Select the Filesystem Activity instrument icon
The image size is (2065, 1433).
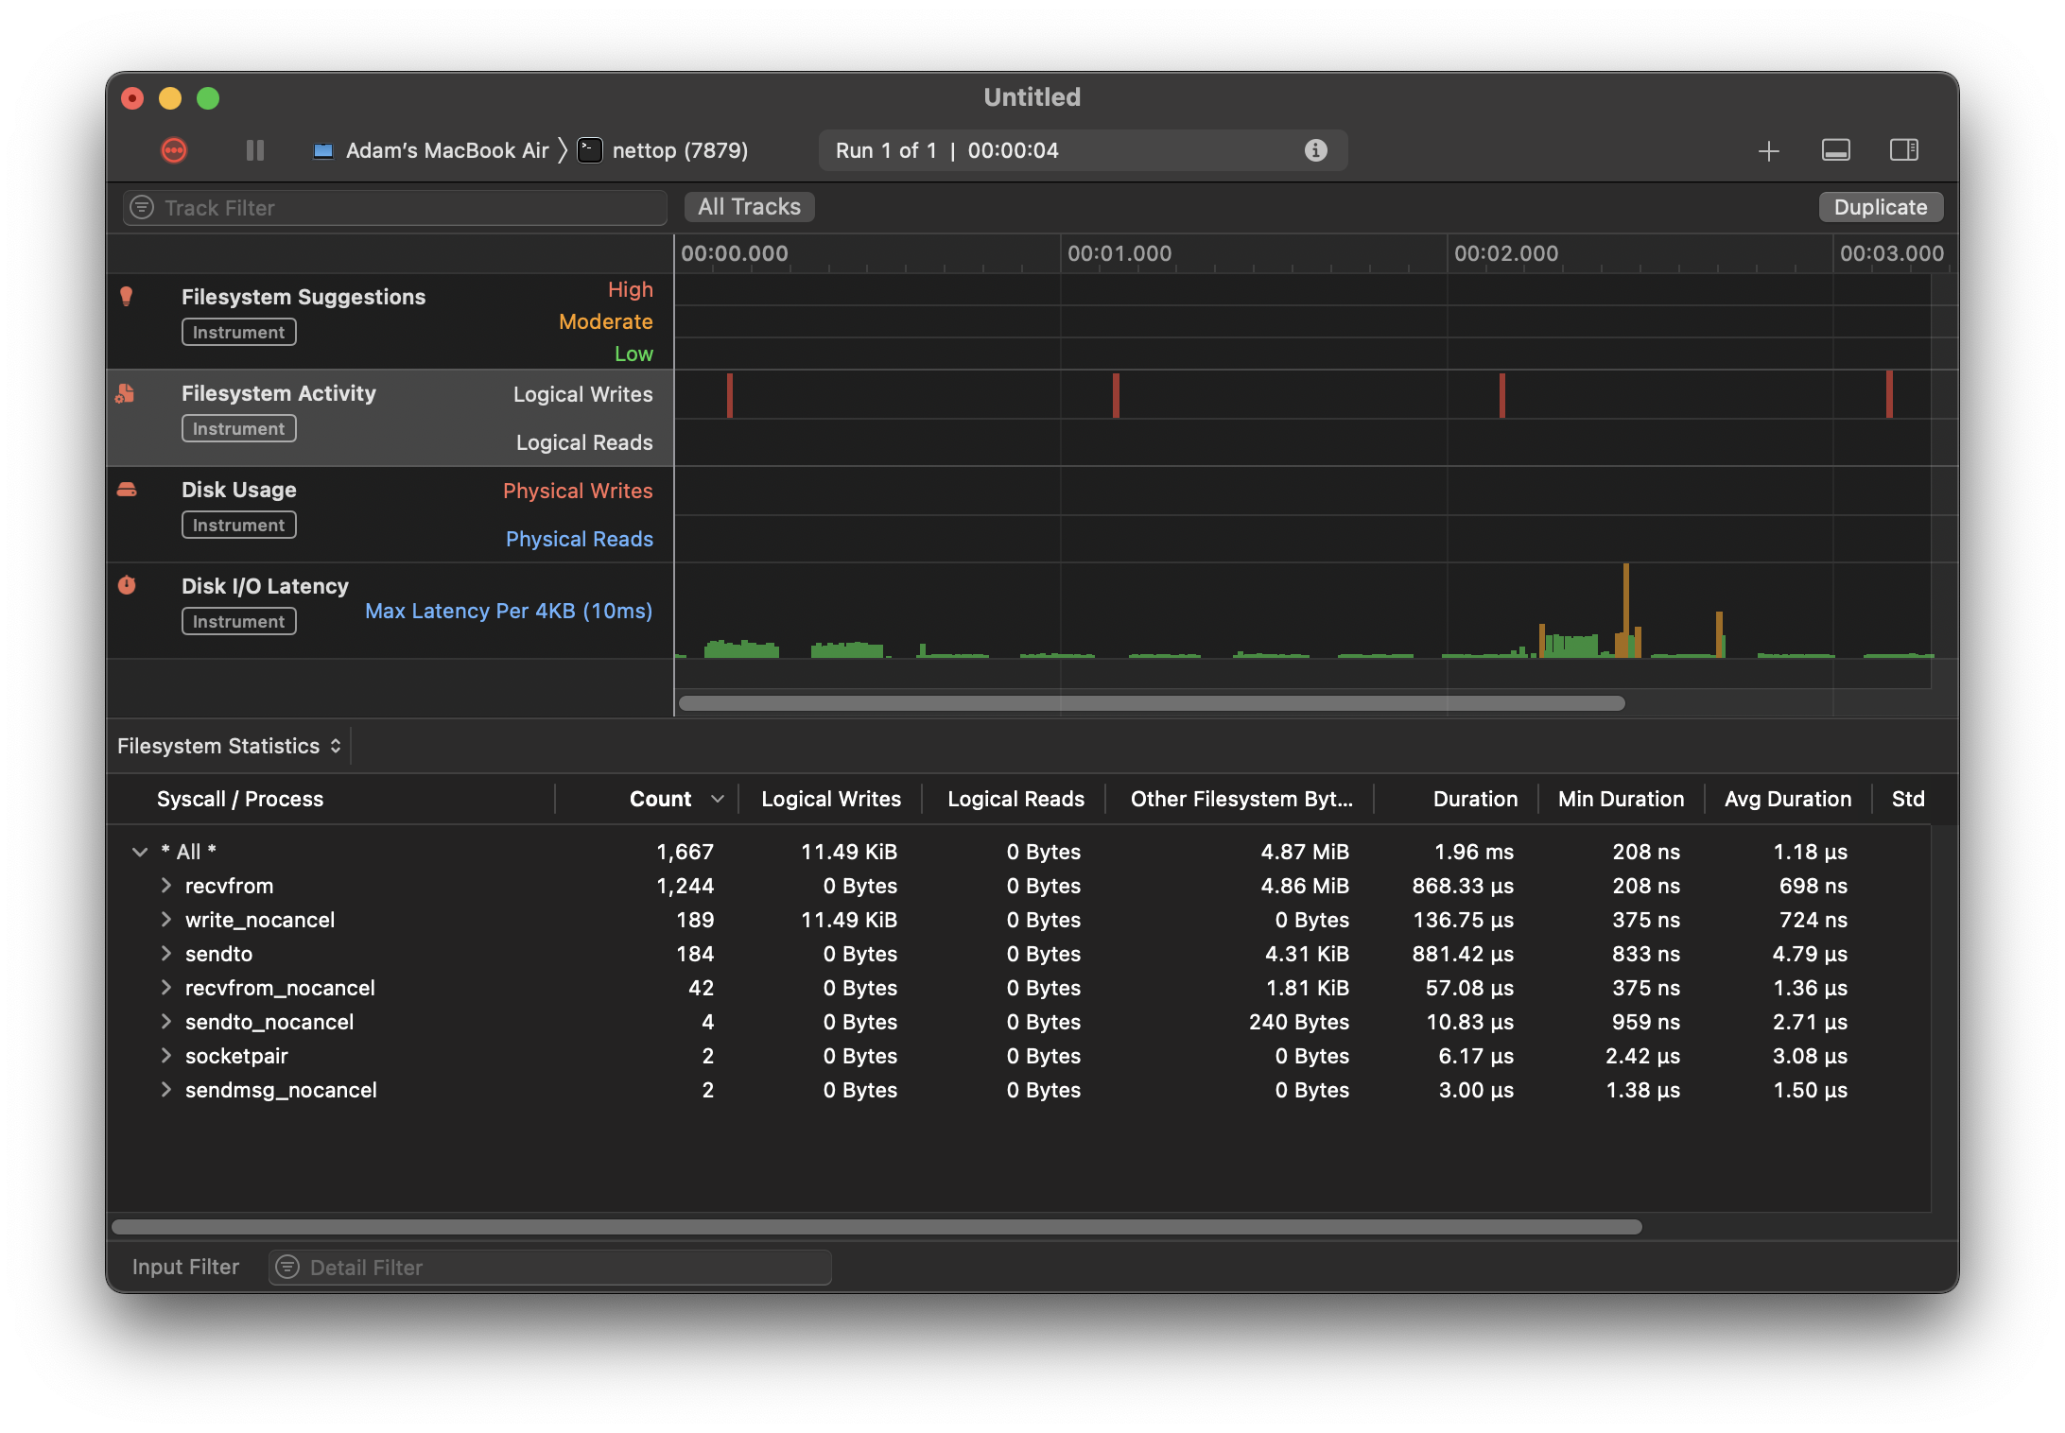pyautogui.click(x=126, y=393)
